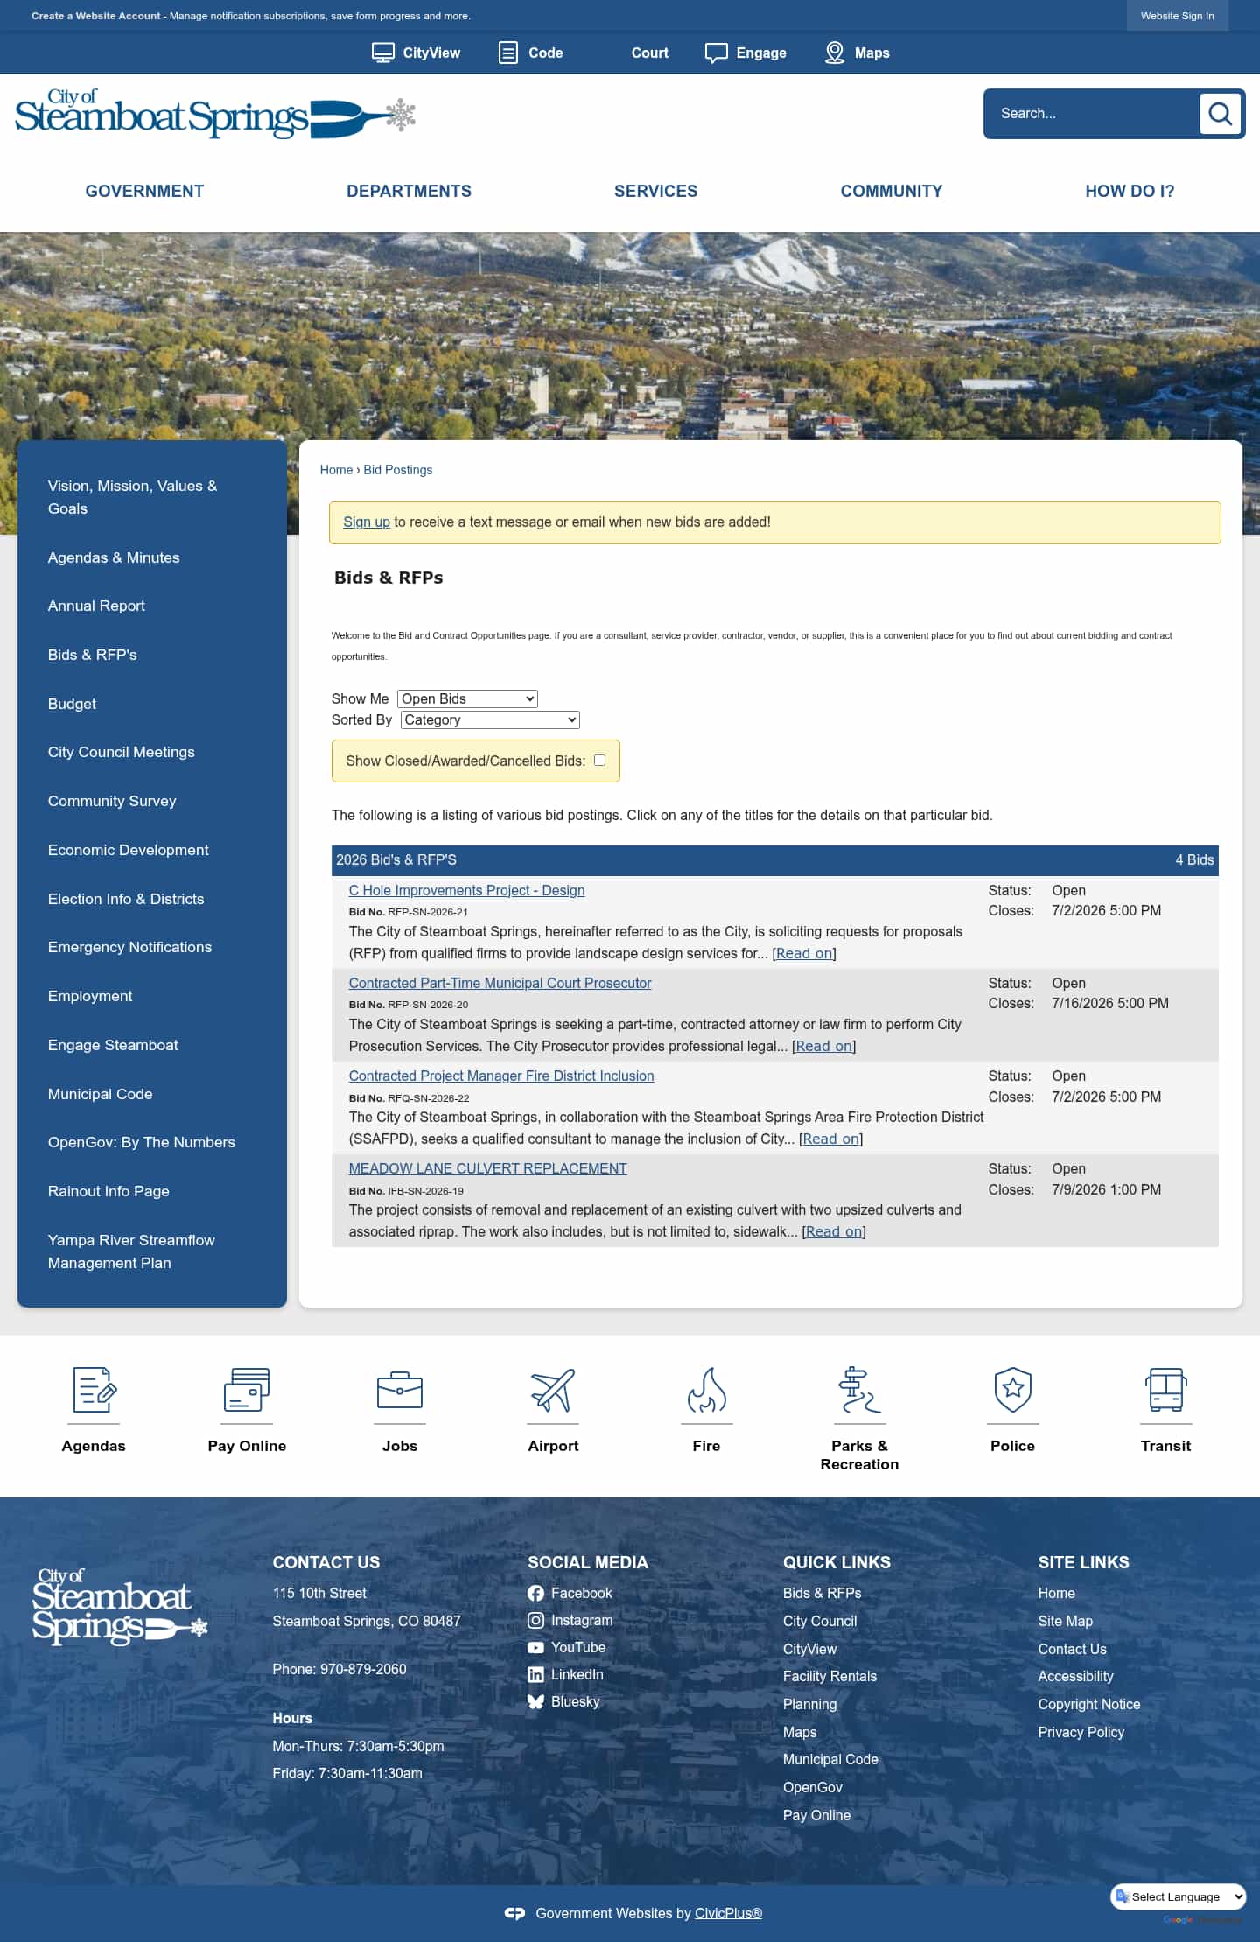Click the search magnifier button

tap(1220, 114)
